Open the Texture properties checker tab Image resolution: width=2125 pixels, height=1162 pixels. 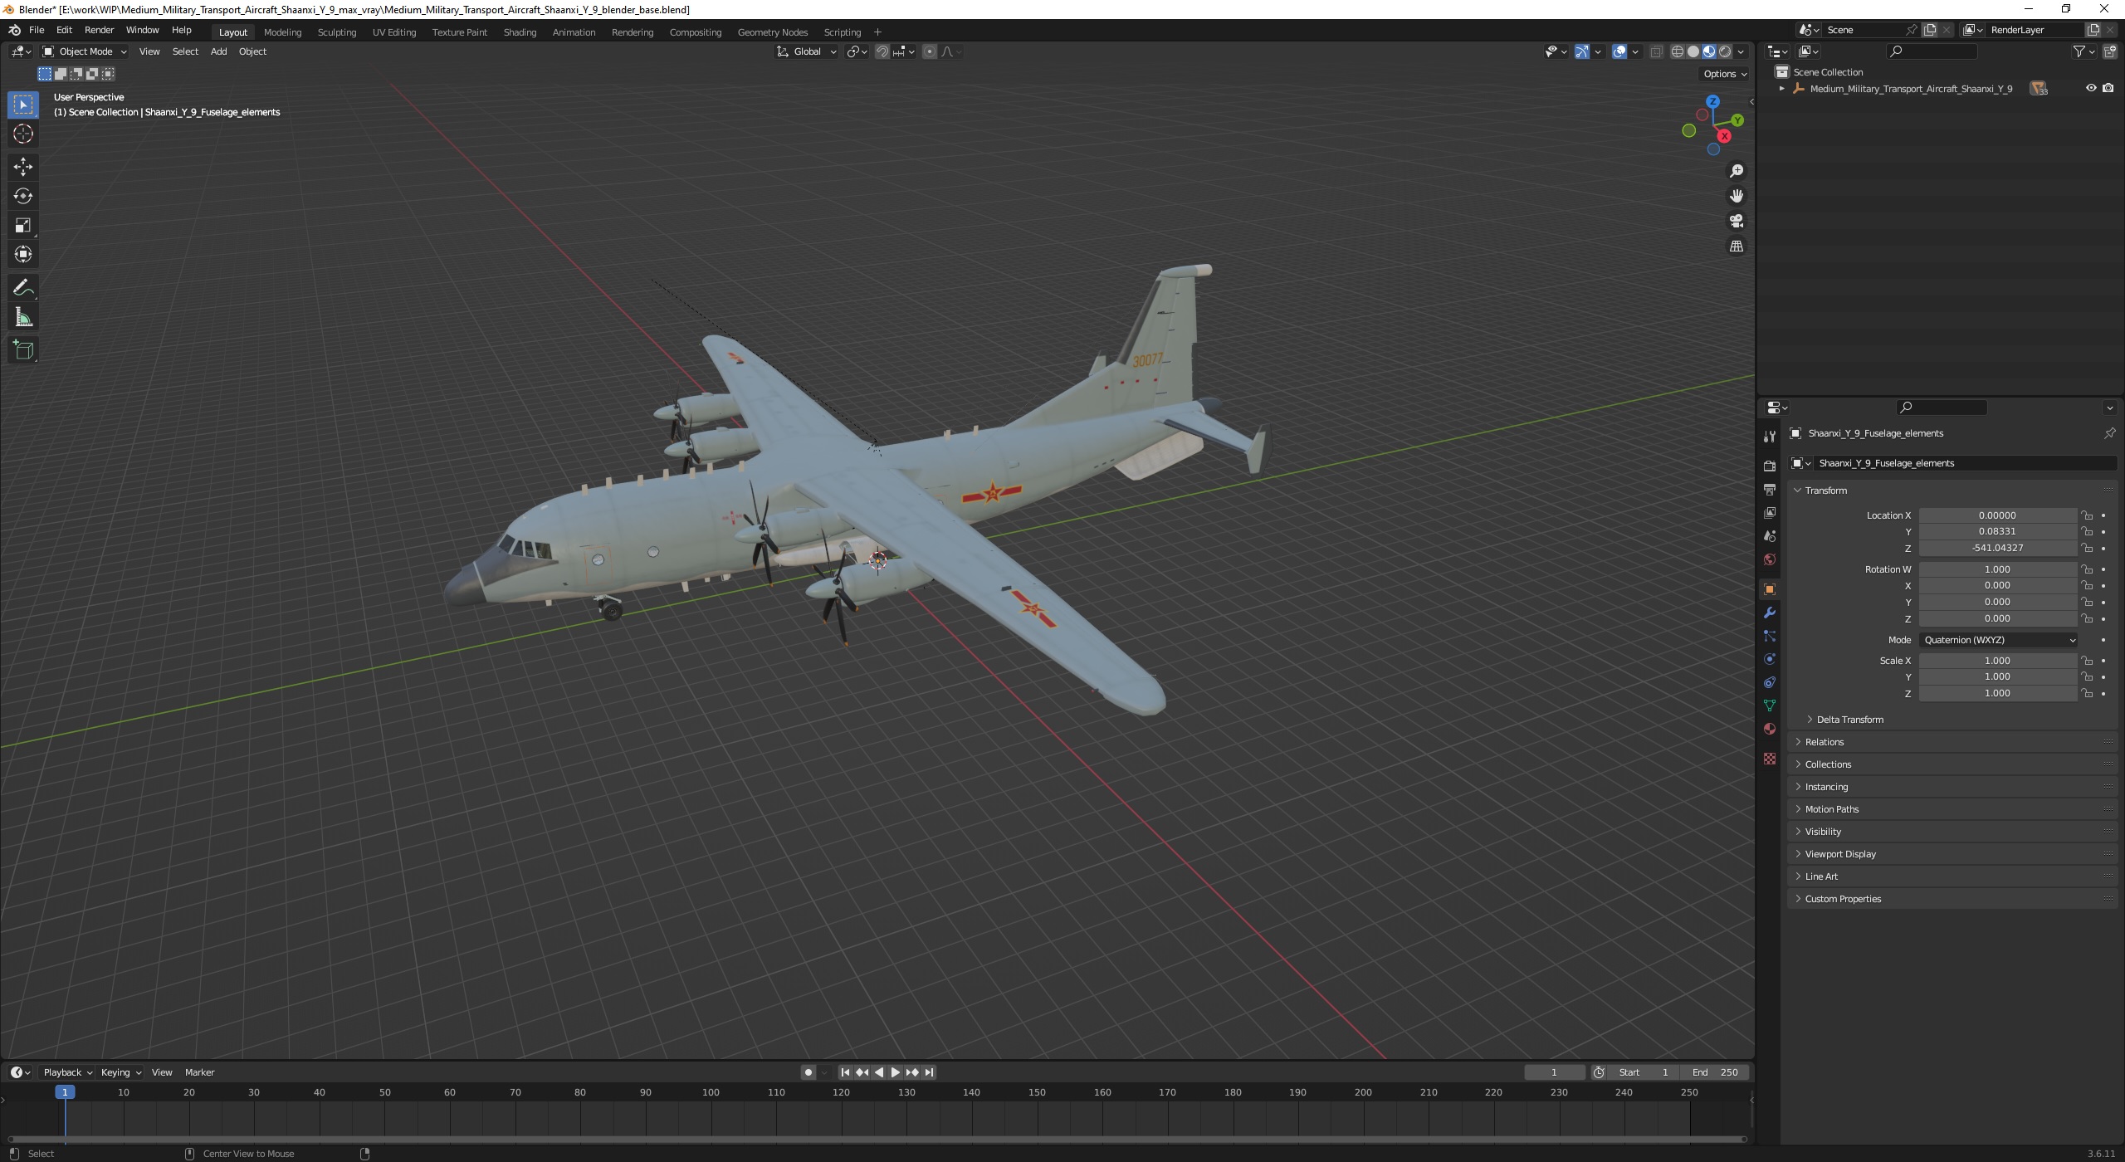click(x=1769, y=759)
